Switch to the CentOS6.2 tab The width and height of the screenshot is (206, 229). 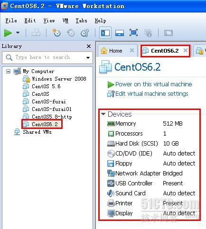(165, 51)
